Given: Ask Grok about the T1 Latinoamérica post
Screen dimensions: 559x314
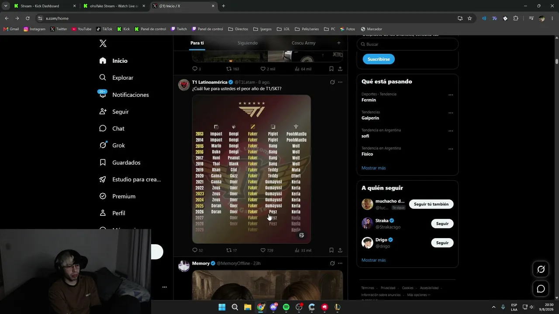Looking at the screenshot, I should (x=332, y=82).
